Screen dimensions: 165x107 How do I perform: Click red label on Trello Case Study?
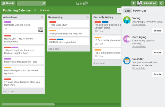(x=53, y=22)
